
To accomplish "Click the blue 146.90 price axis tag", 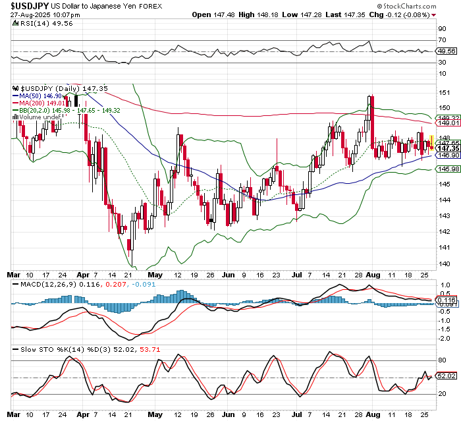I will pos(447,155).
